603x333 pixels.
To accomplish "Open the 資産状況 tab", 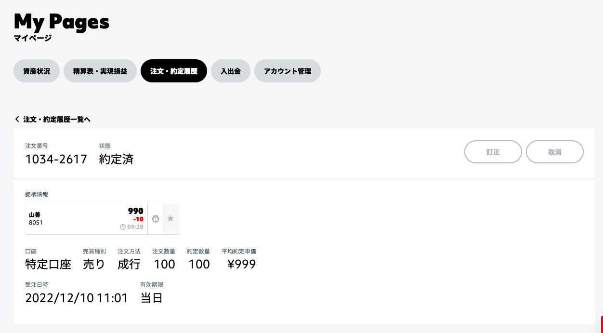I will [x=37, y=71].
